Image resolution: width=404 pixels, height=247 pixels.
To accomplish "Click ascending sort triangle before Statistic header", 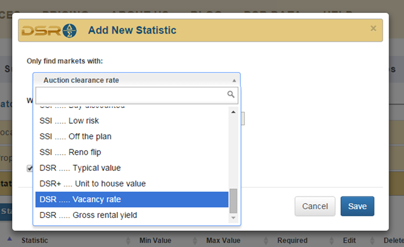I will point(9,239).
